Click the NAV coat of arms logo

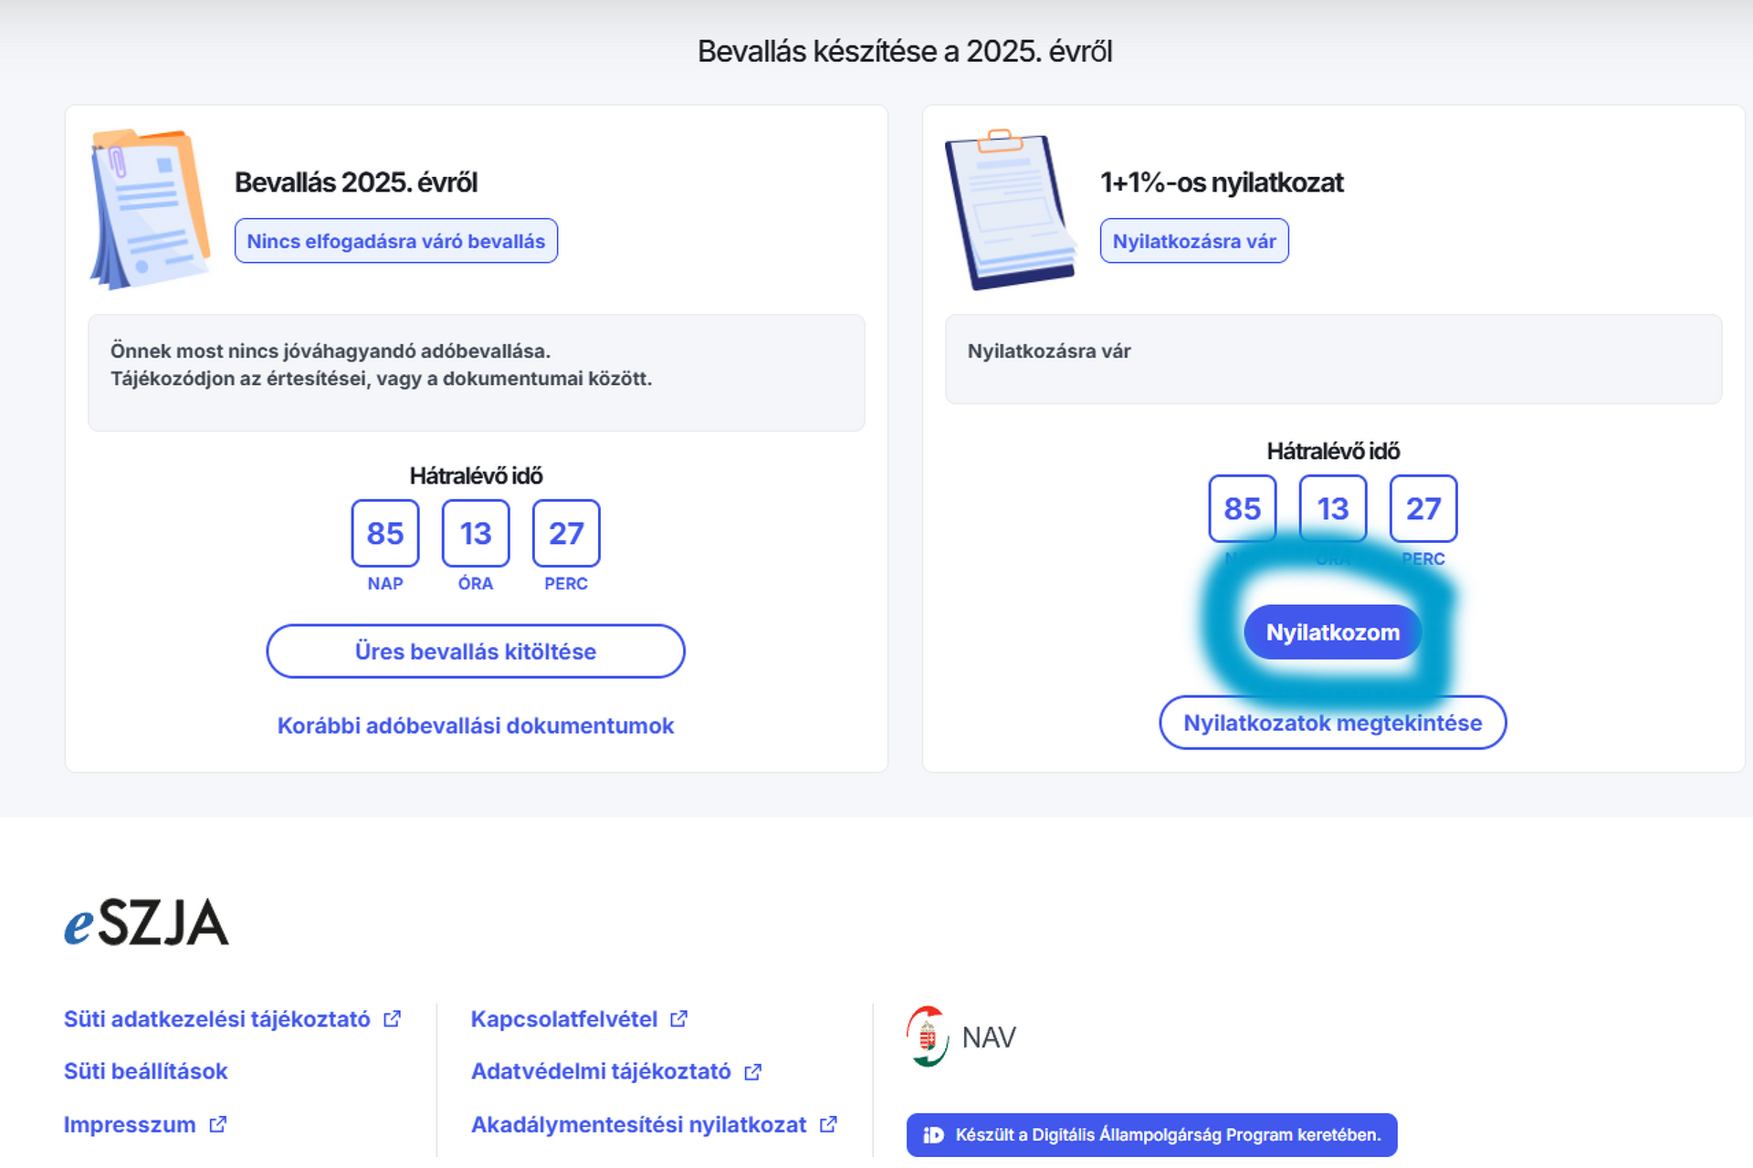[x=928, y=1037]
